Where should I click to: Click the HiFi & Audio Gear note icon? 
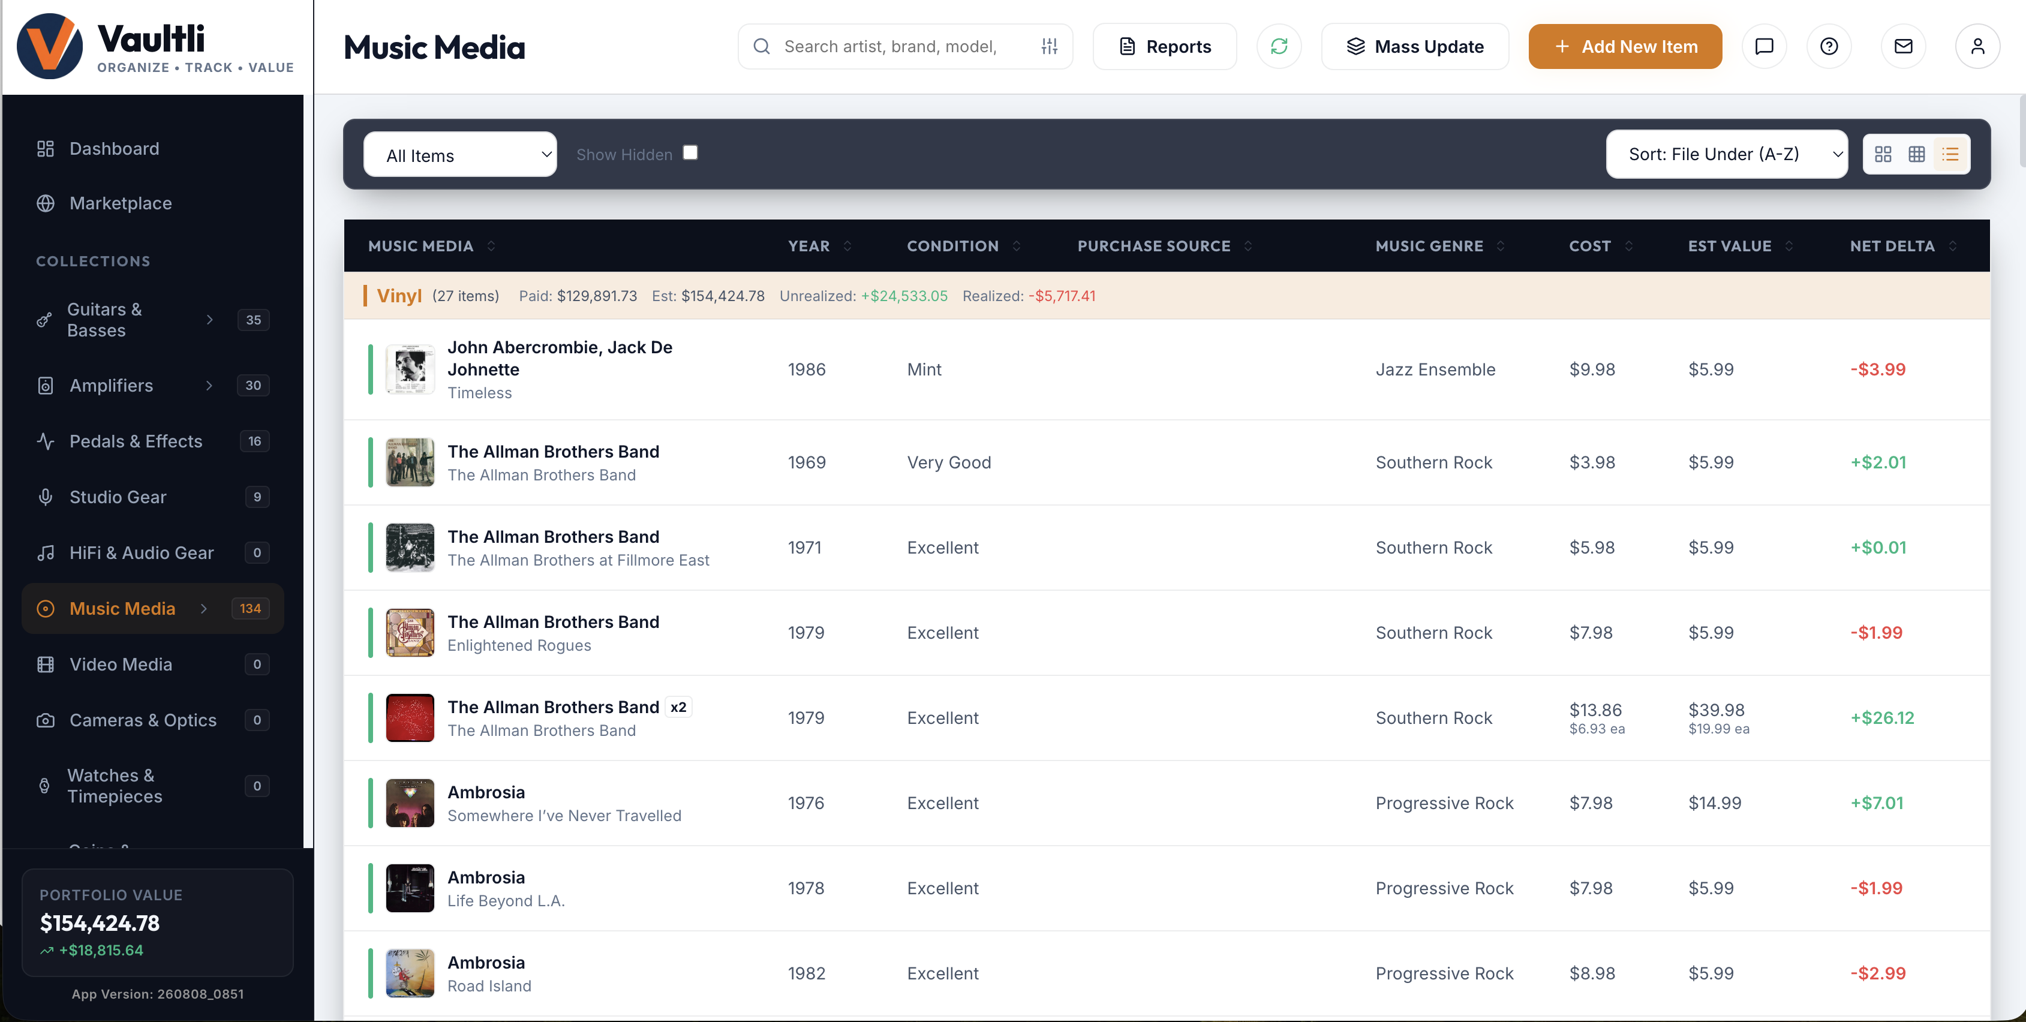coord(46,553)
